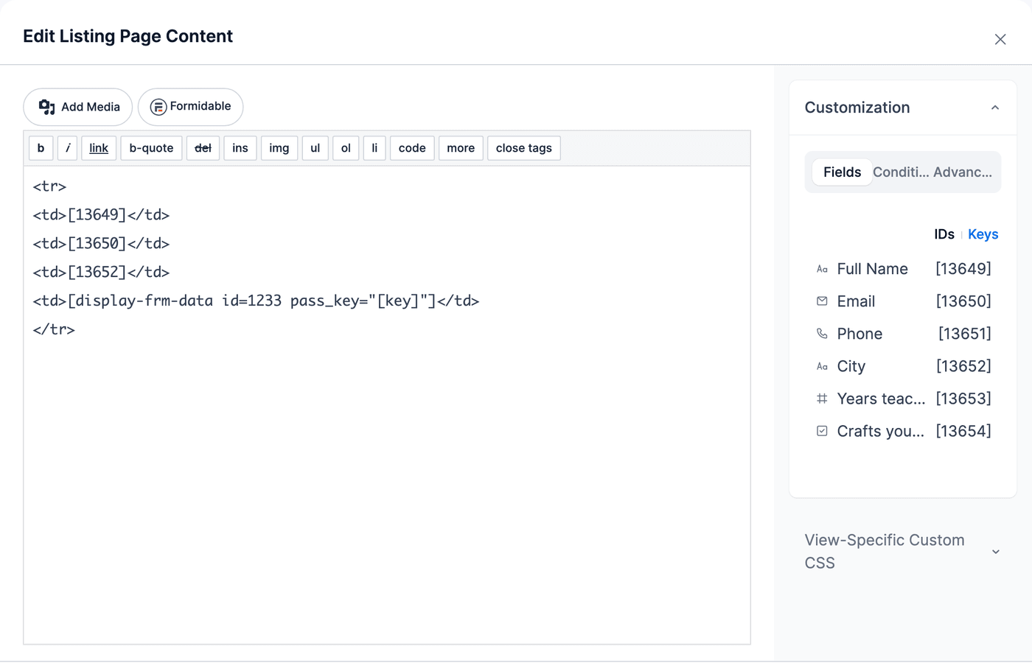Insert the Full Name field
The image size is (1032, 663).
[903, 269]
